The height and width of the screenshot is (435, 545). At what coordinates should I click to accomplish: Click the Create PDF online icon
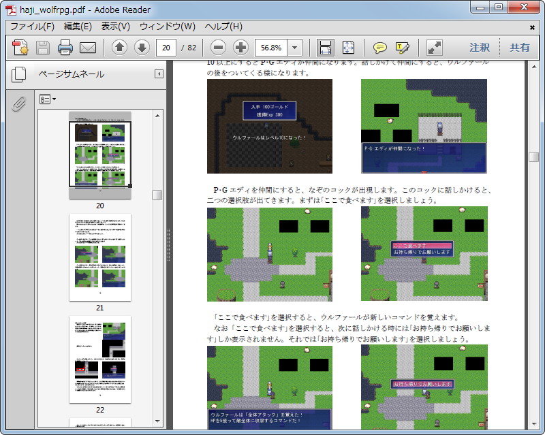[x=20, y=48]
